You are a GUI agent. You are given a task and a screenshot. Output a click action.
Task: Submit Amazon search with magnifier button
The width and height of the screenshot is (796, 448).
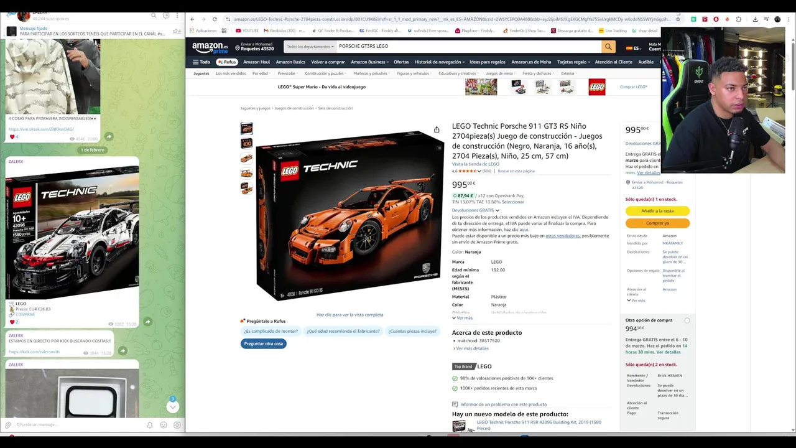pos(608,47)
